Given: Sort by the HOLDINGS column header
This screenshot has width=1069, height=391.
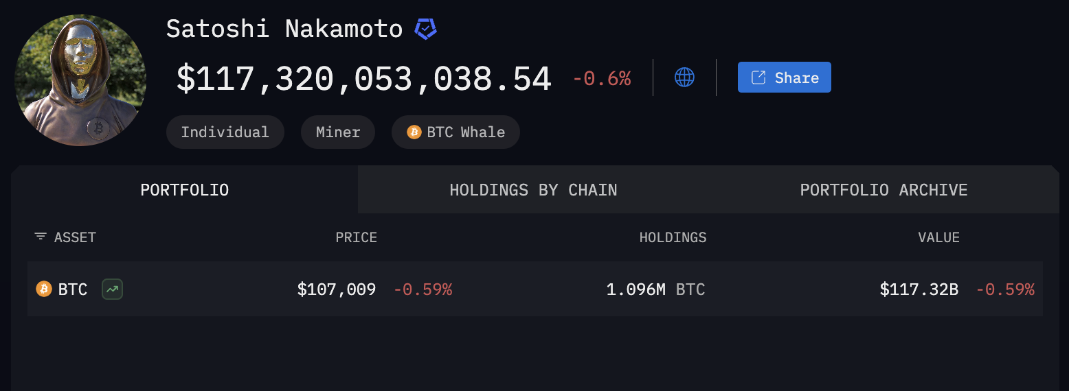Looking at the screenshot, I should coord(673,237).
